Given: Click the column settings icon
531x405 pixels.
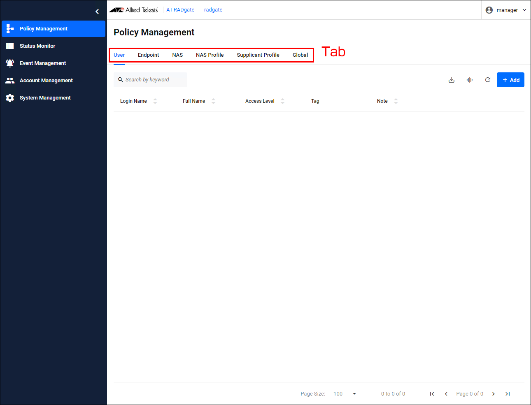Looking at the screenshot, I should [469, 80].
